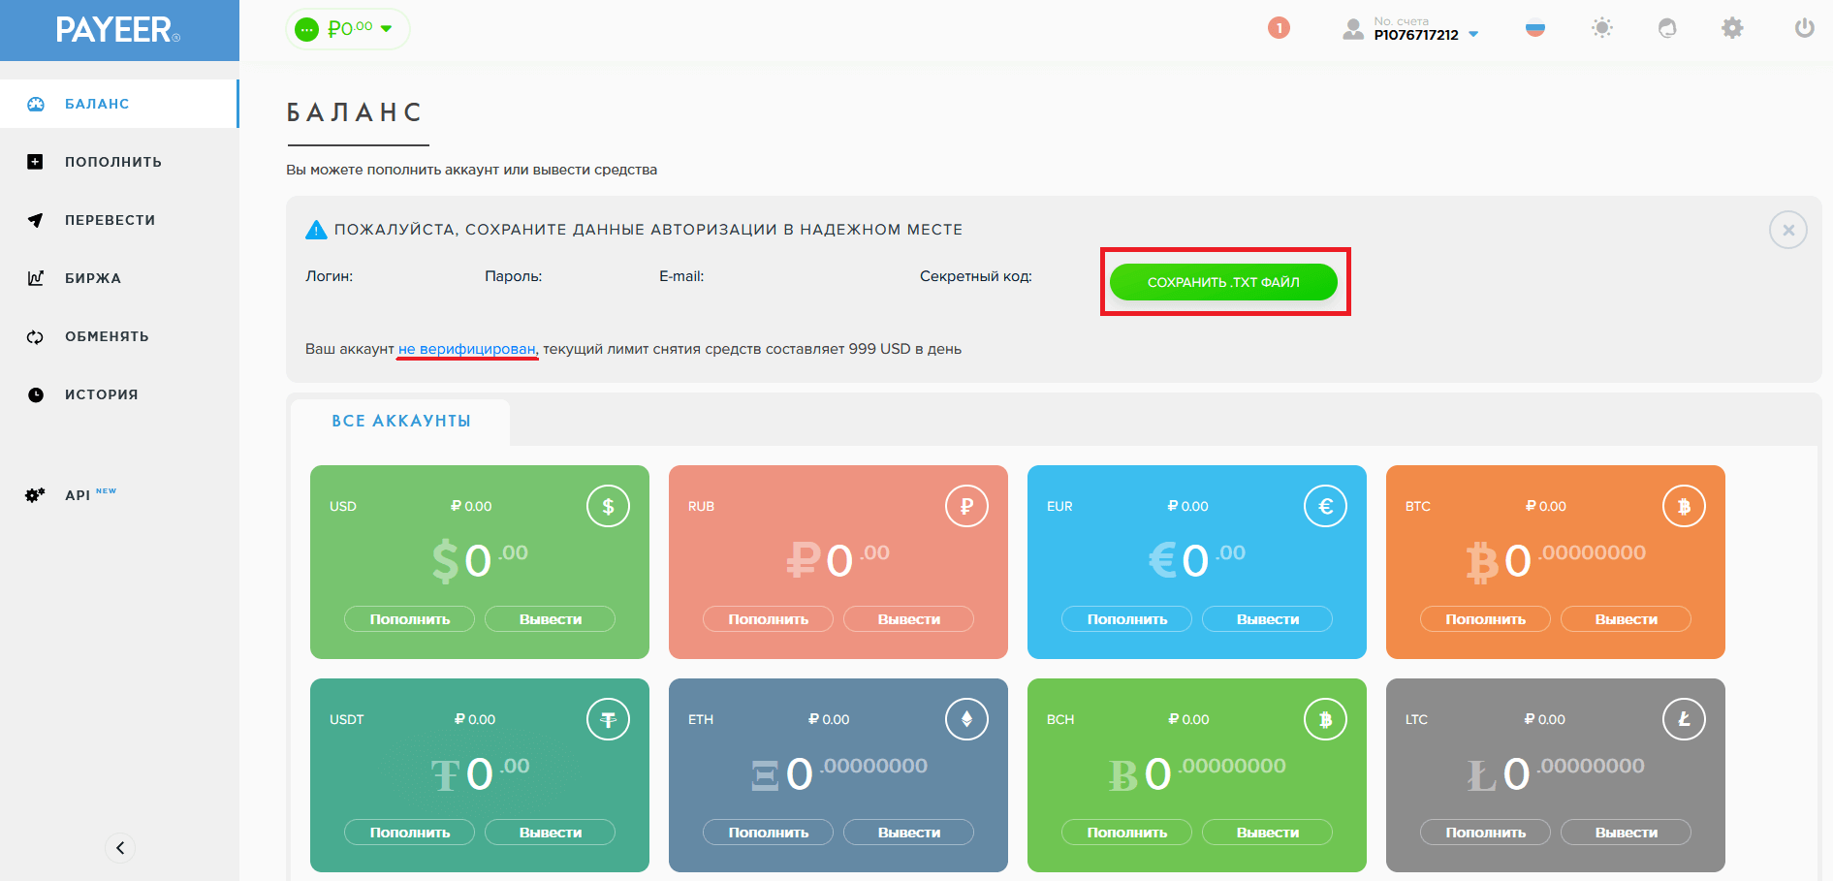Image resolution: width=1833 pixels, height=881 pixels.
Task: Collapse the sidebar with the arrow button
Action: [x=120, y=848]
